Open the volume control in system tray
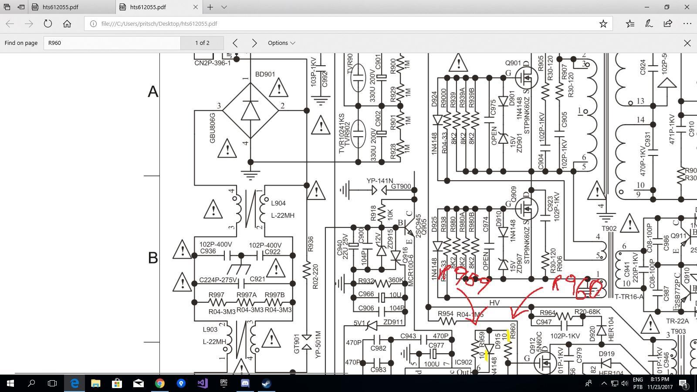 click(x=625, y=383)
